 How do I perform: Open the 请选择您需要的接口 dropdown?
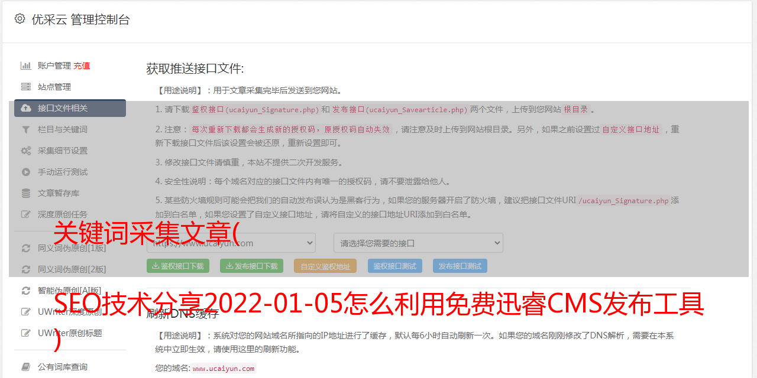point(418,243)
